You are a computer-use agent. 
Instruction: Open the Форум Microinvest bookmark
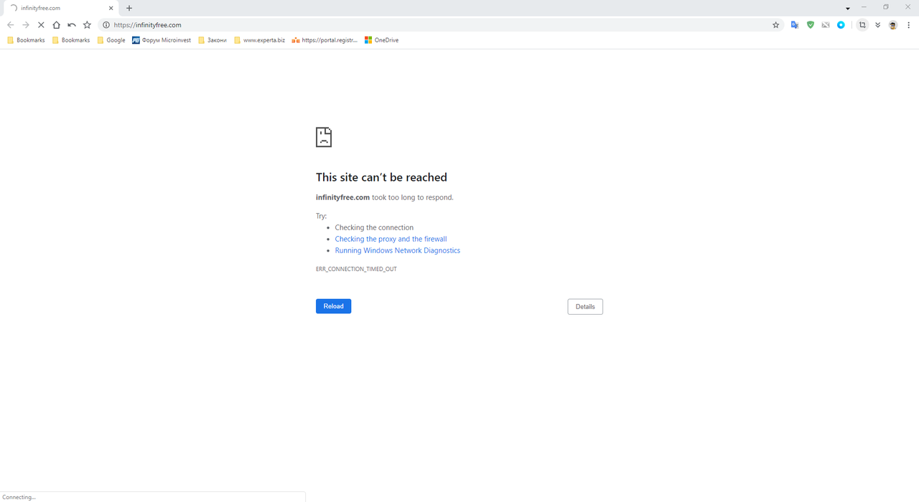pyautogui.click(x=162, y=40)
